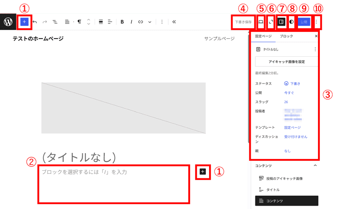Click the テンプレート label
The image size is (339, 209).
click(265, 127)
